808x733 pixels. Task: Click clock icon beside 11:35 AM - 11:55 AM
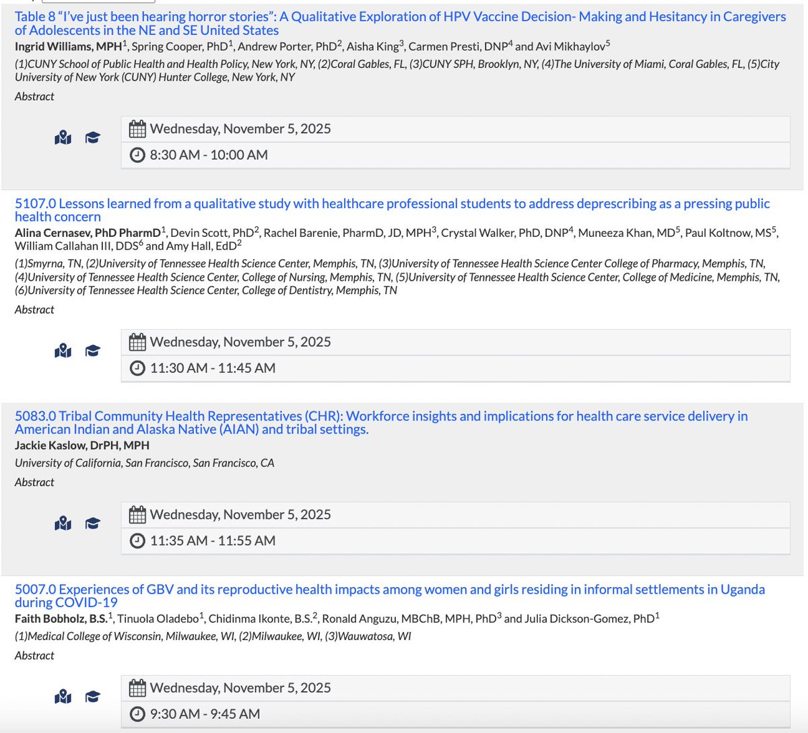coord(137,540)
